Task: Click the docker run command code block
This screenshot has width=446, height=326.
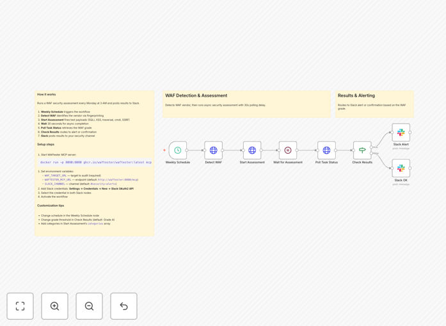Action: pyautogui.click(x=95, y=162)
